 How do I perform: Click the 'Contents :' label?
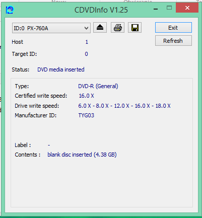(28, 155)
